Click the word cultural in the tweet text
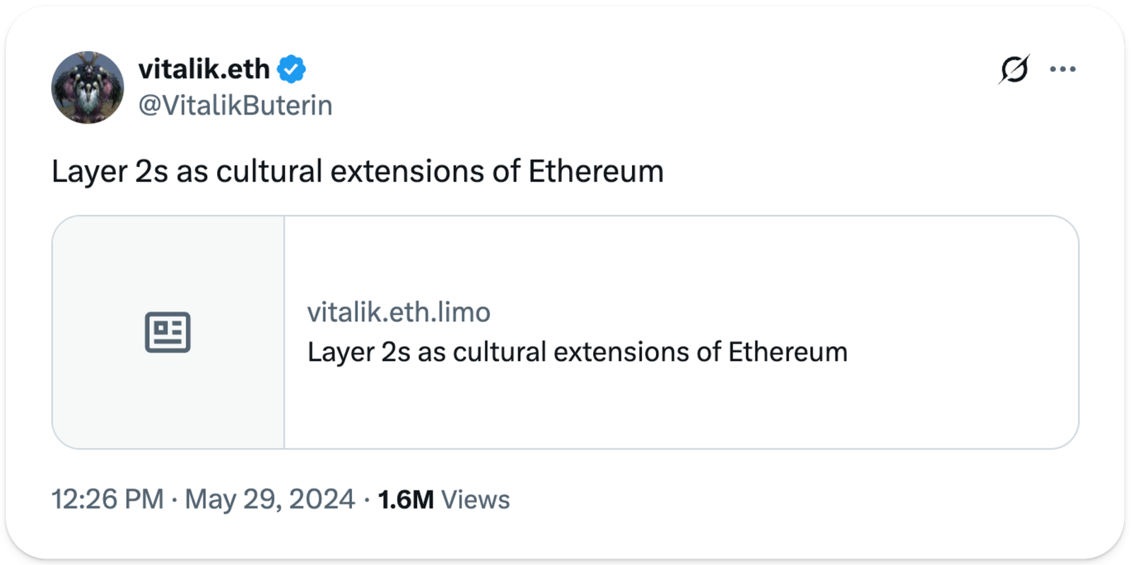 (269, 172)
